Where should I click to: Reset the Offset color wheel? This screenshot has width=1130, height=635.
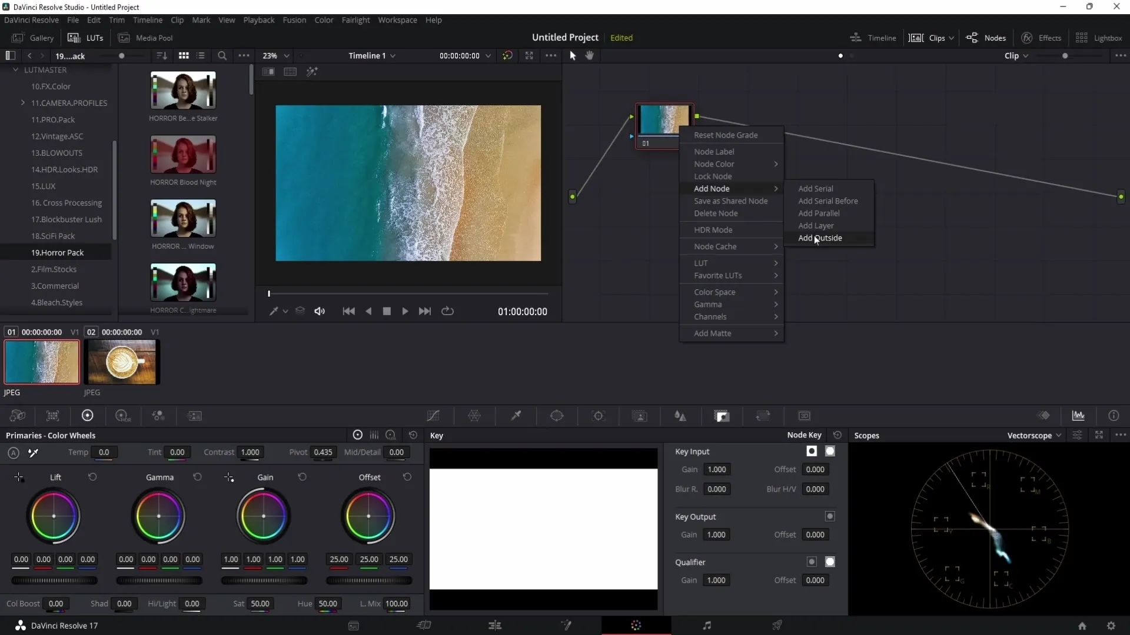407,477
